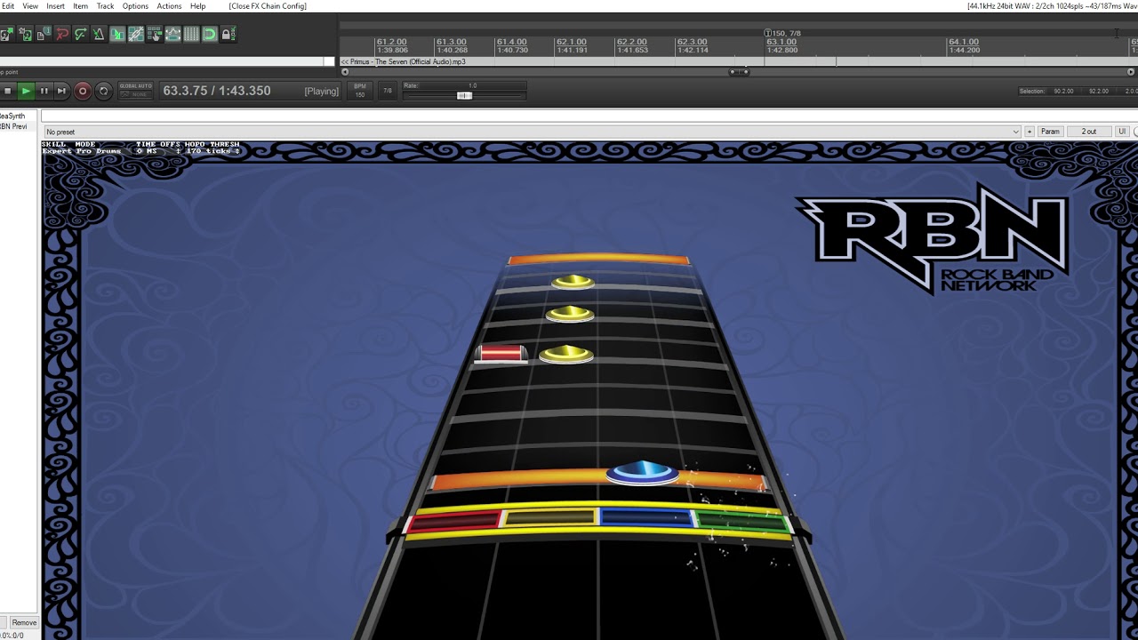Toggle snap magnet toolbar icon
Image resolution: width=1138 pixels, height=640 pixels.
point(210,35)
